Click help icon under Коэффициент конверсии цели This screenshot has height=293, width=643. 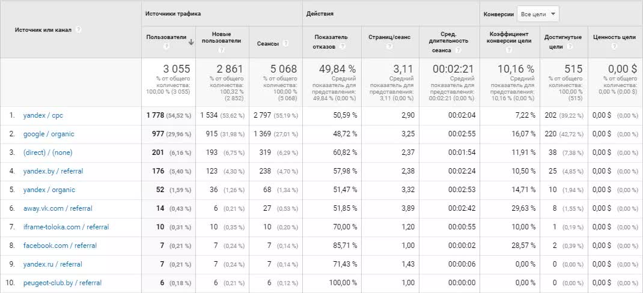(508, 50)
